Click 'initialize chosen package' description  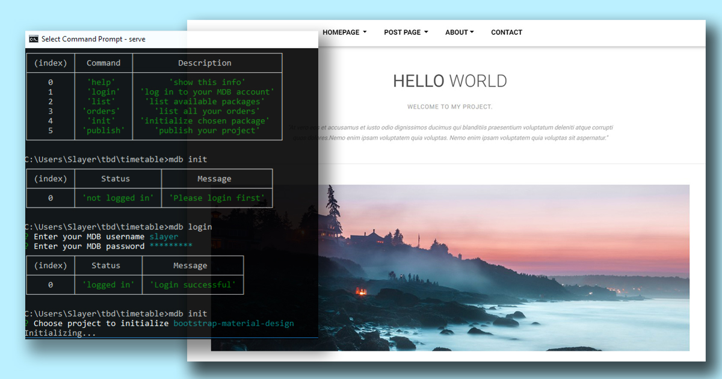click(x=205, y=121)
